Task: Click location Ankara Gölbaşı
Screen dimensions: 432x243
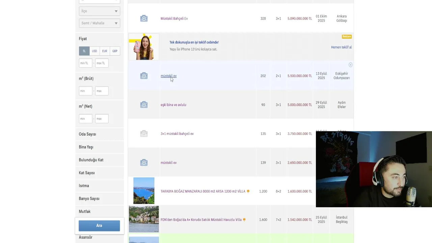Action: tap(342, 19)
